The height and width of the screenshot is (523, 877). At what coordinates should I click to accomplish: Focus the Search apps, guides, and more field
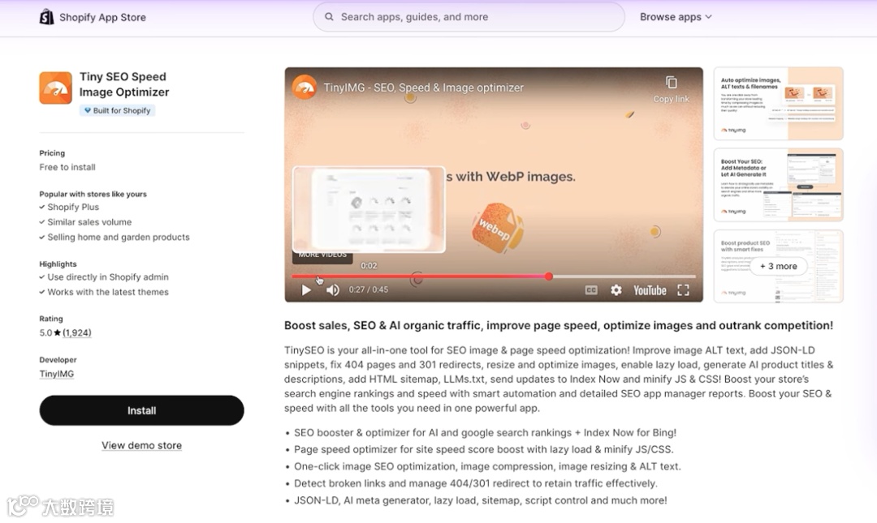tap(469, 17)
